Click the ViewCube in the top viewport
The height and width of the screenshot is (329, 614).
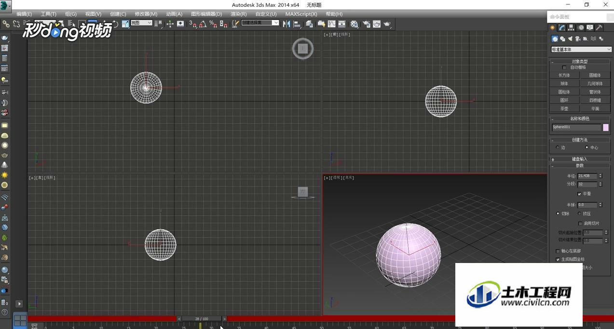click(303, 49)
